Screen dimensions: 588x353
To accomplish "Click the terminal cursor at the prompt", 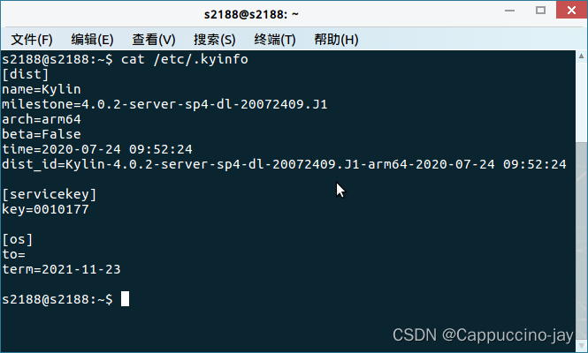I will click(x=125, y=299).
